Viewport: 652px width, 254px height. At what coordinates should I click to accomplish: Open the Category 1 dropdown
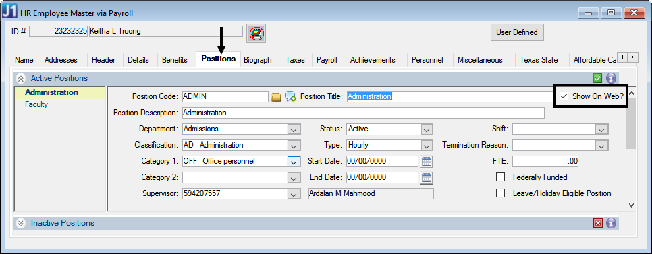click(x=294, y=162)
